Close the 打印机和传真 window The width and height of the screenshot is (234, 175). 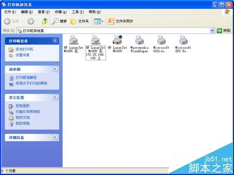point(229,5)
